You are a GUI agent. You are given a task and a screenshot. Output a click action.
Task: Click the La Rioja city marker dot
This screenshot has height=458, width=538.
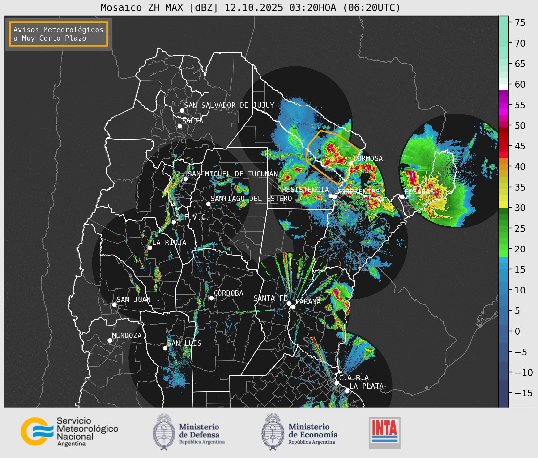point(150,248)
